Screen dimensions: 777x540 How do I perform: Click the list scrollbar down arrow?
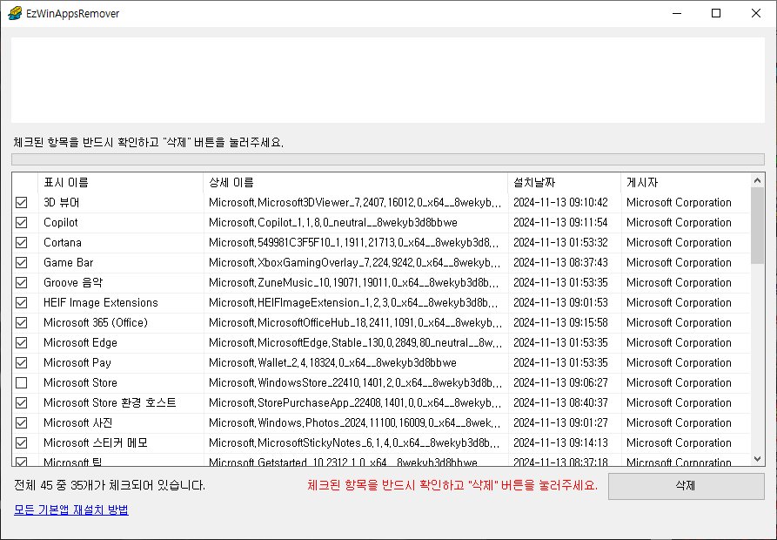click(x=757, y=459)
